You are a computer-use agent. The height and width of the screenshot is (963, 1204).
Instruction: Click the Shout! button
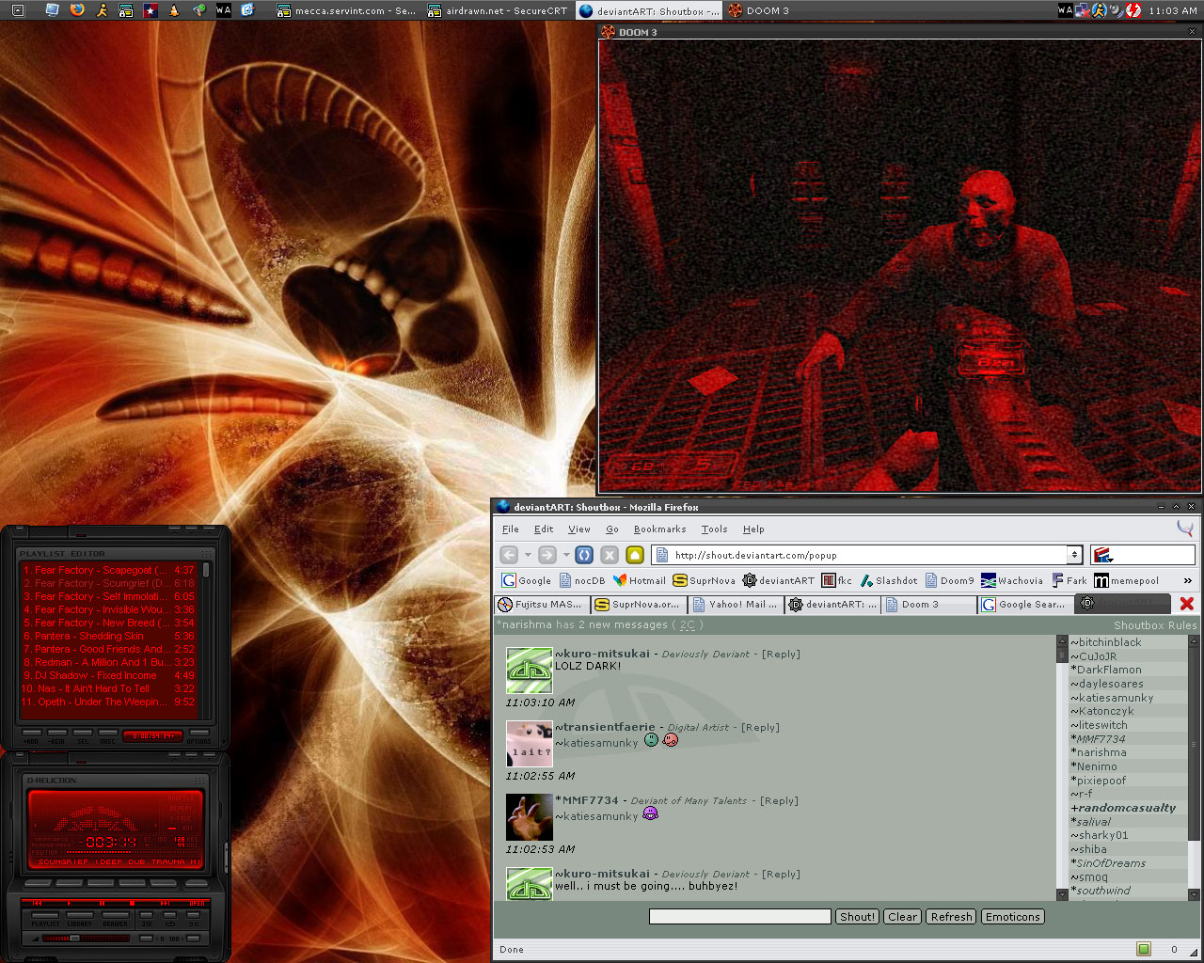[x=857, y=916]
